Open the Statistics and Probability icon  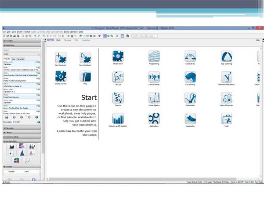tap(118, 119)
